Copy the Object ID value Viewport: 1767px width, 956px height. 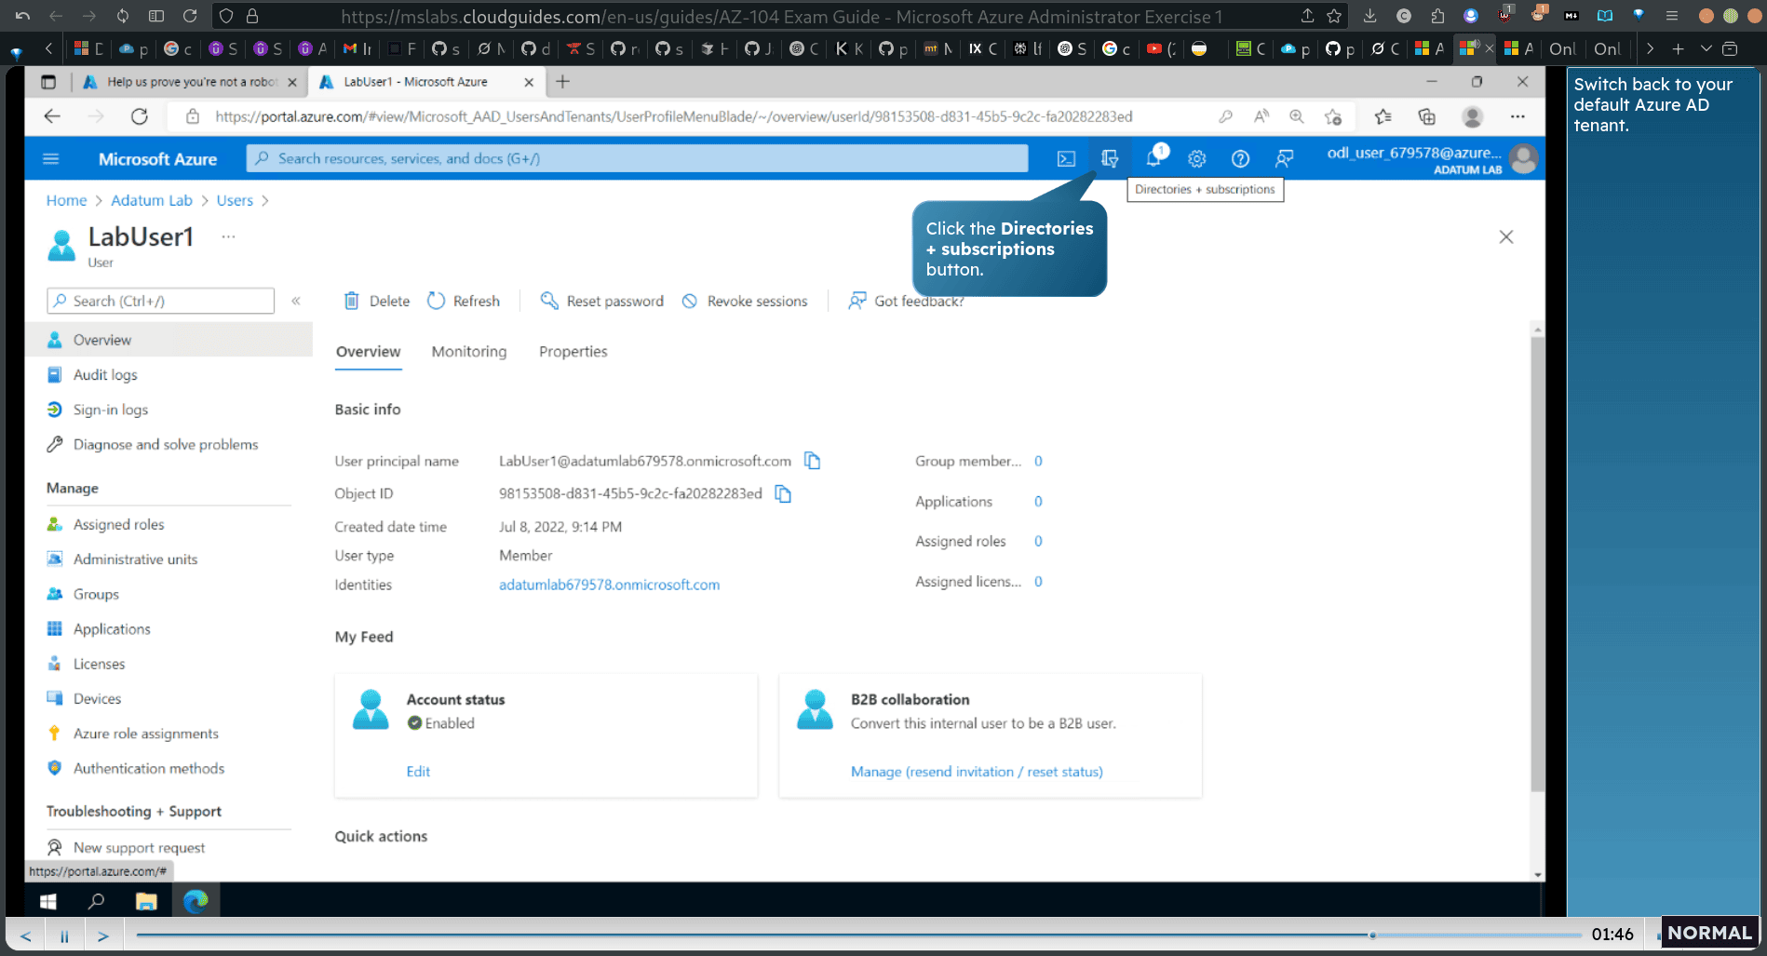[x=783, y=493]
